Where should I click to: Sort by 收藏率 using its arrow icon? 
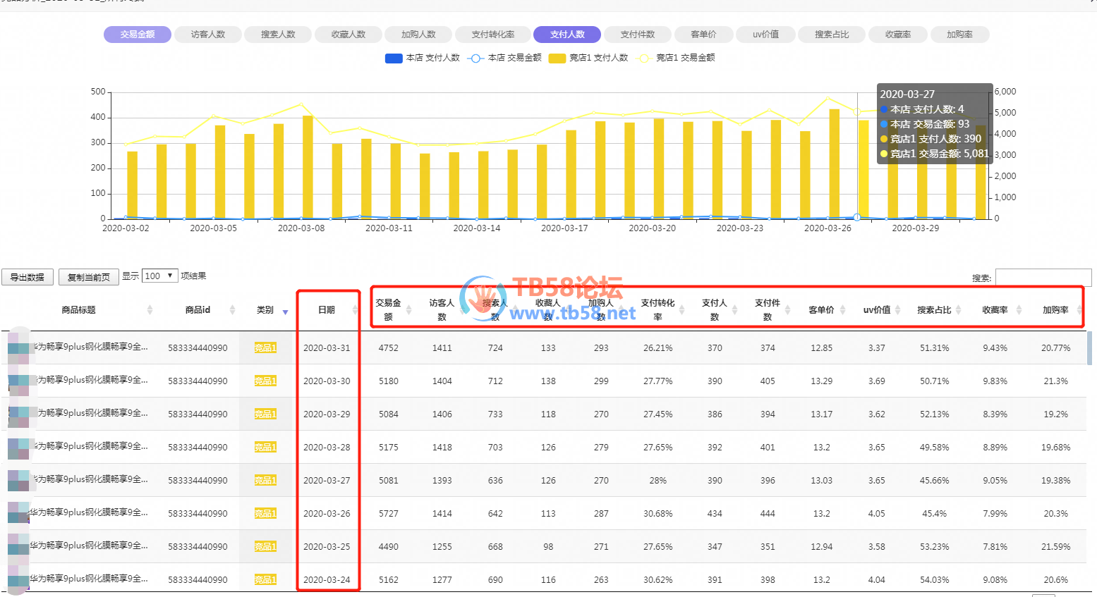pos(1019,310)
